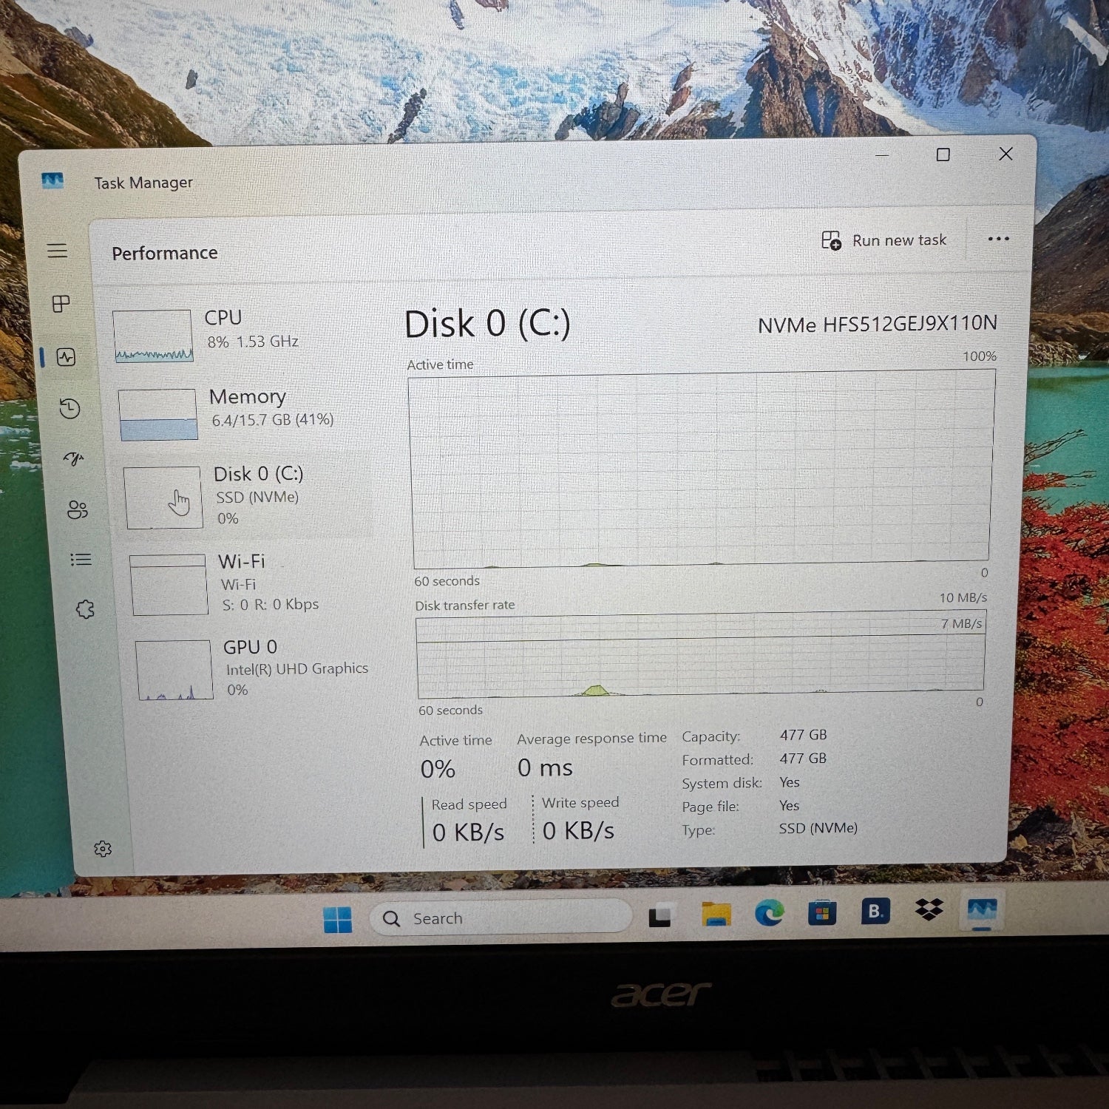The height and width of the screenshot is (1109, 1109).
Task: Open the Users page icon
Action: (x=77, y=509)
